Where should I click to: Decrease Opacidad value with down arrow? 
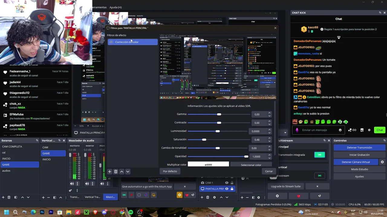(269, 158)
